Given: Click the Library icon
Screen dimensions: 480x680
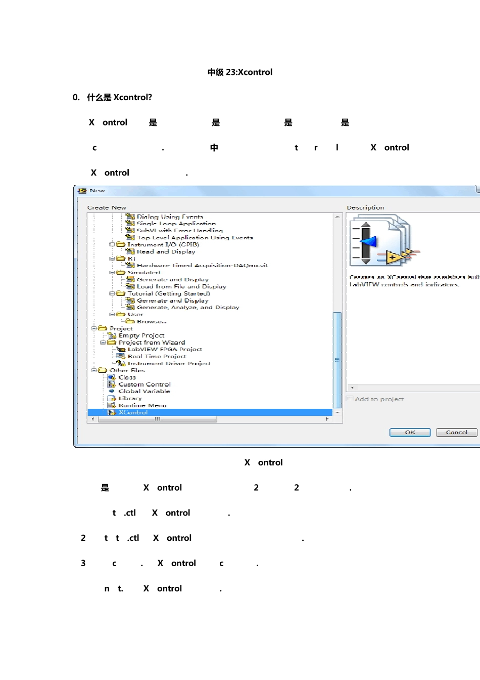Looking at the screenshot, I should tap(112, 398).
